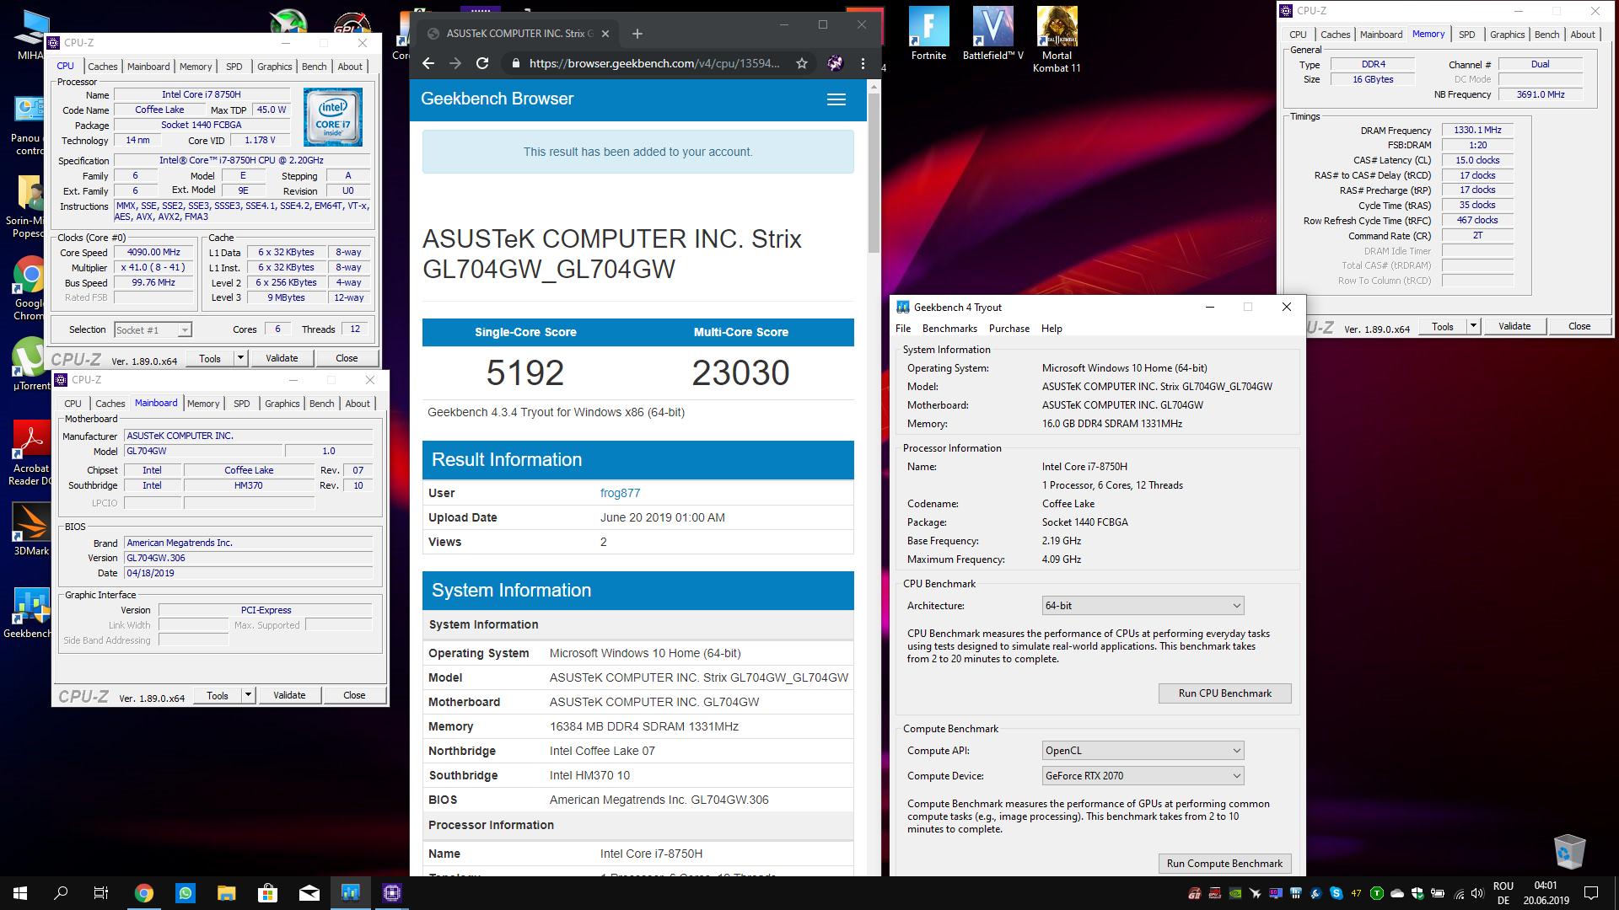Open the frog877 user profile link
The height and width of the screenshot is (910, 1619).
point(620,493)
